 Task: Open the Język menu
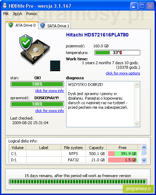(x=17, y=14)
